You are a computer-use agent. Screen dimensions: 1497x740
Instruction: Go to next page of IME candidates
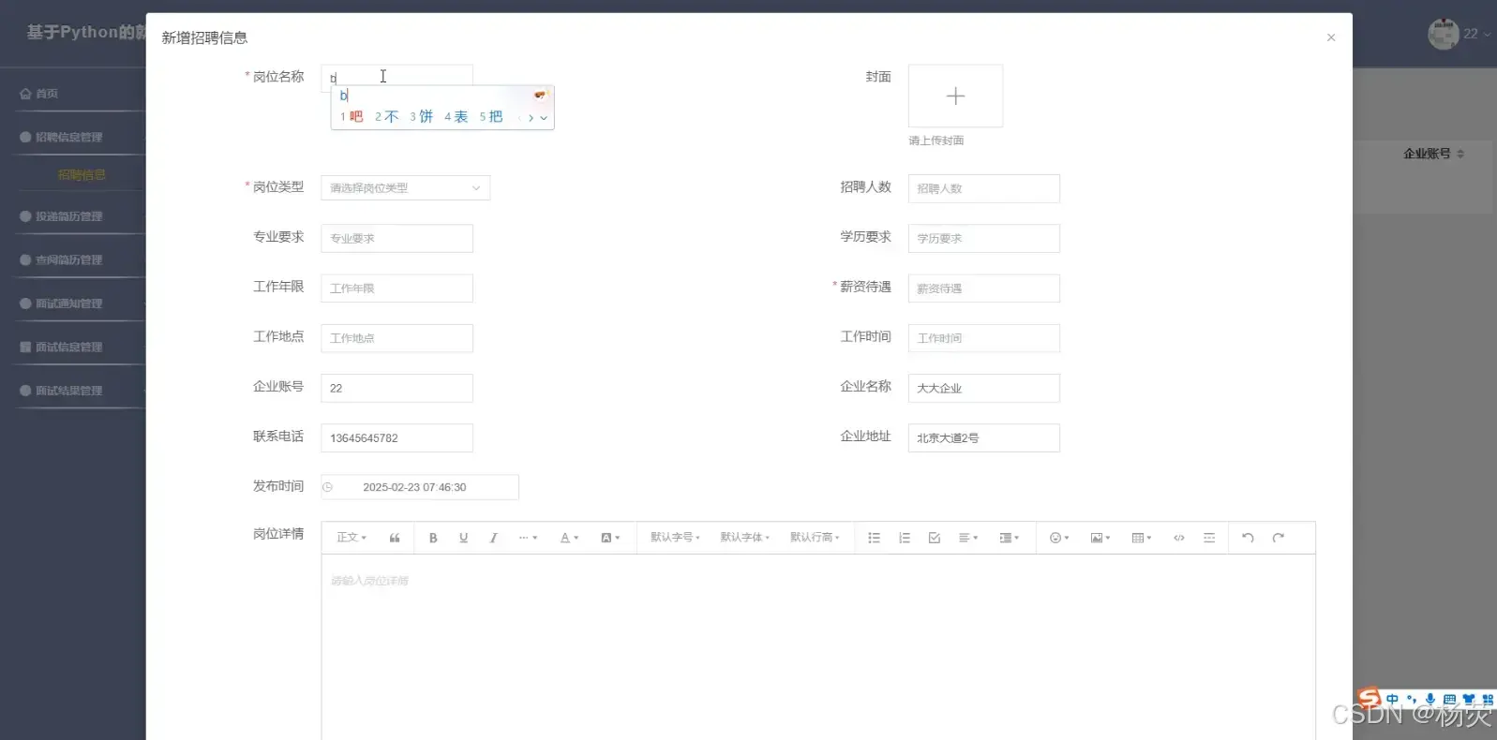(531, 118)
